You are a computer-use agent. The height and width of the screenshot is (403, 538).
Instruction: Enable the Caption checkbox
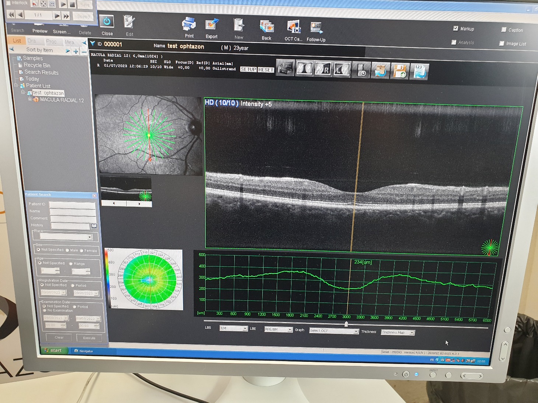tap(504, 29)
